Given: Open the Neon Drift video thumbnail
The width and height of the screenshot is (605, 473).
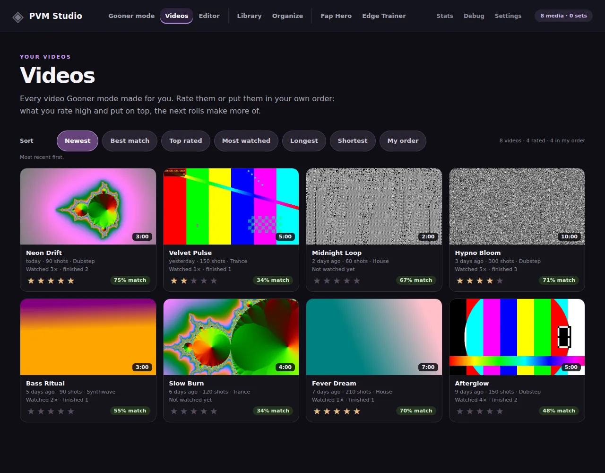Looking at the screenshot, I should coord(88,206).
